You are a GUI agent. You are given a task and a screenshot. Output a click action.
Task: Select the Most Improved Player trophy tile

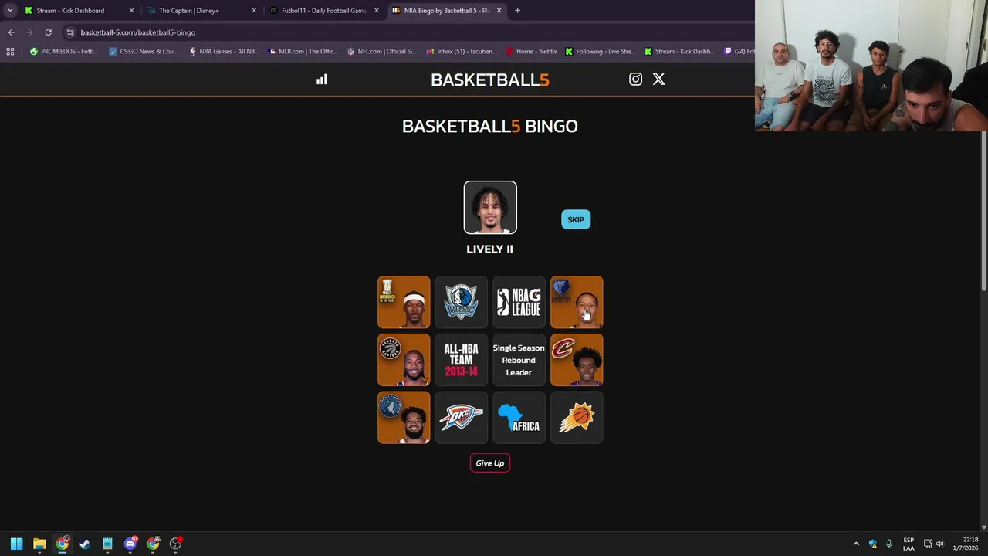pos(404,302)
